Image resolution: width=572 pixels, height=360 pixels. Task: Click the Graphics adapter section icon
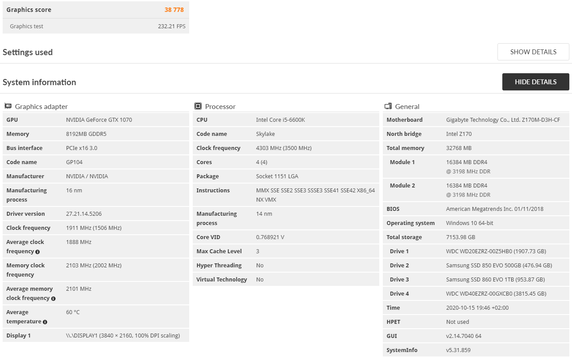[x=8, y=106]
